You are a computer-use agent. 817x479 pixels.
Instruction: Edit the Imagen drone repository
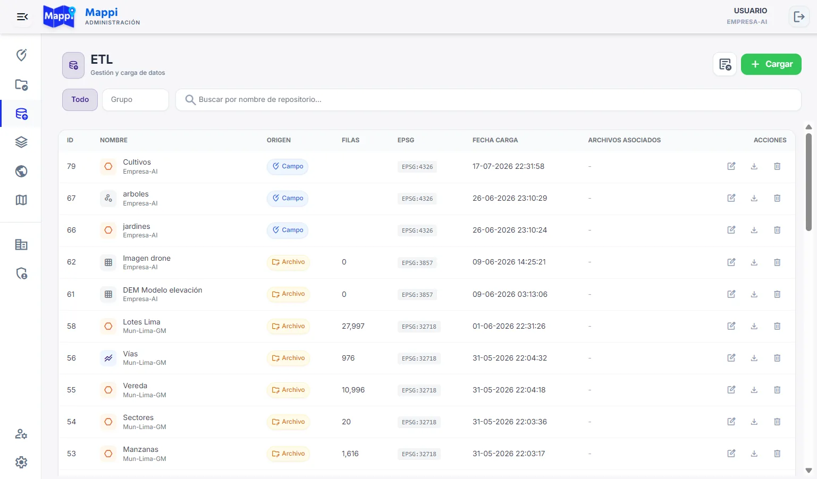(x=731, y=262)
